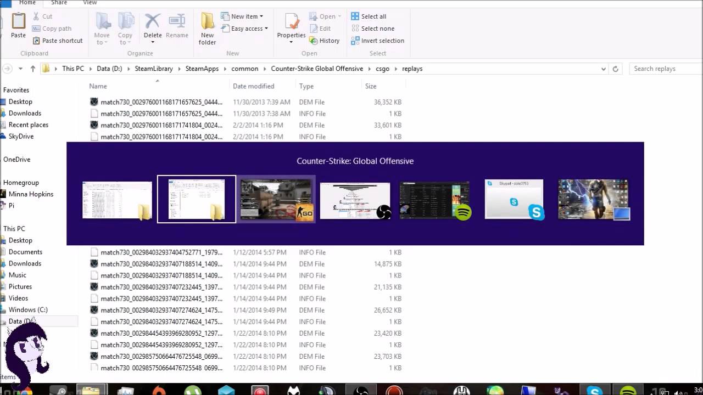Image resolution: width=703 pixels, height=395 pixels.
Task: Open the Move to menu
Action: click(102, 29)
